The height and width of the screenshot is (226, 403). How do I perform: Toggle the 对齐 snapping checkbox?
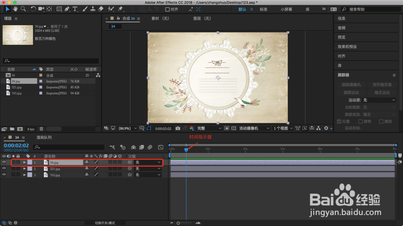point(167,9)
